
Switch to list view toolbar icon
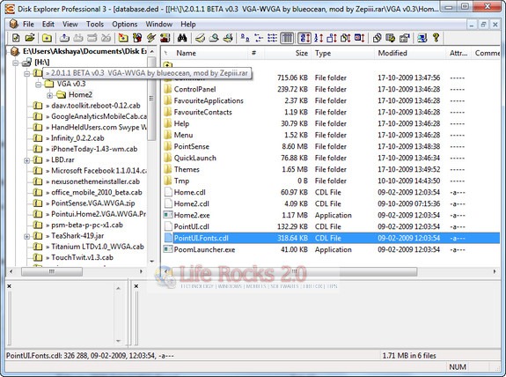(x=273, y=38)
